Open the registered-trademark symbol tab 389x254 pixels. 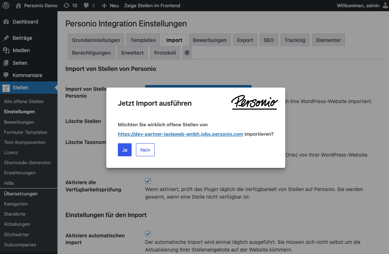point(187,52)
